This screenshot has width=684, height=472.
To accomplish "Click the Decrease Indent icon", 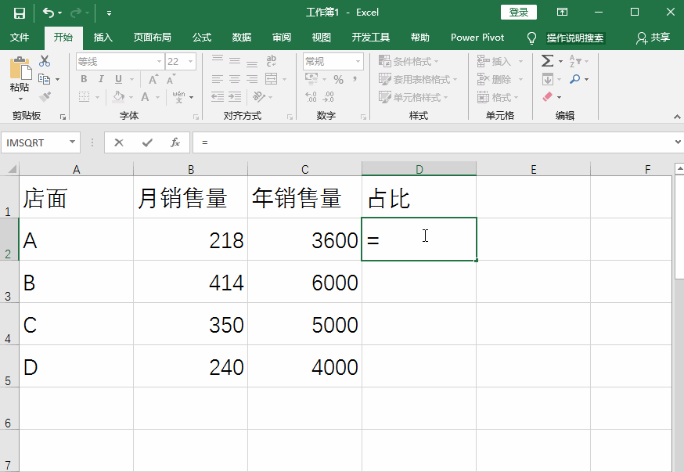I will point(218,97).
